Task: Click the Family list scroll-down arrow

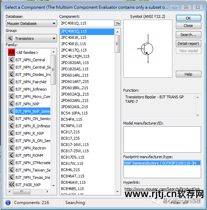Action: (x=53, y=185)
